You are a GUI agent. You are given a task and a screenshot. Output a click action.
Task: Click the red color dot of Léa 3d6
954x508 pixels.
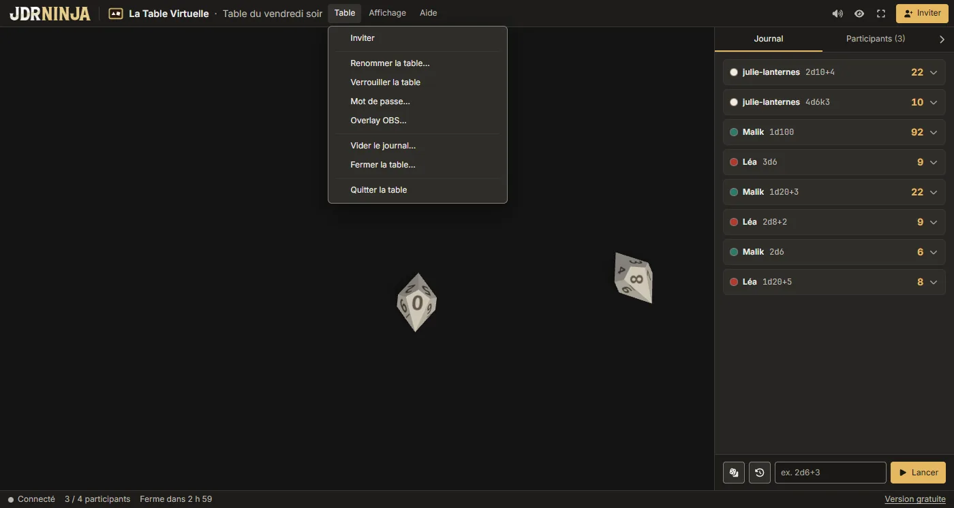point(734,162)
